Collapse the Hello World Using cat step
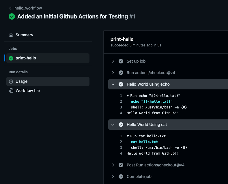Viewport: 228px width, 184px height. coord(113,125)
